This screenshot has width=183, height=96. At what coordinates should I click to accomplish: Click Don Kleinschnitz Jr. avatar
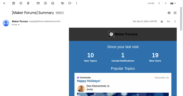(81, 88)
